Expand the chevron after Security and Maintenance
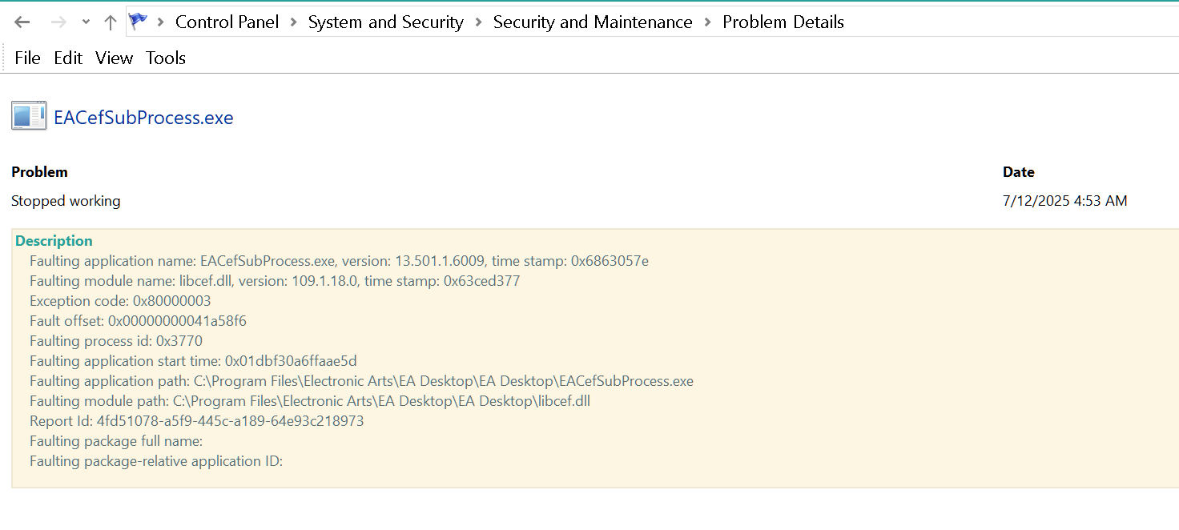This screenshot has height=530, width=1179. point(708,22)
